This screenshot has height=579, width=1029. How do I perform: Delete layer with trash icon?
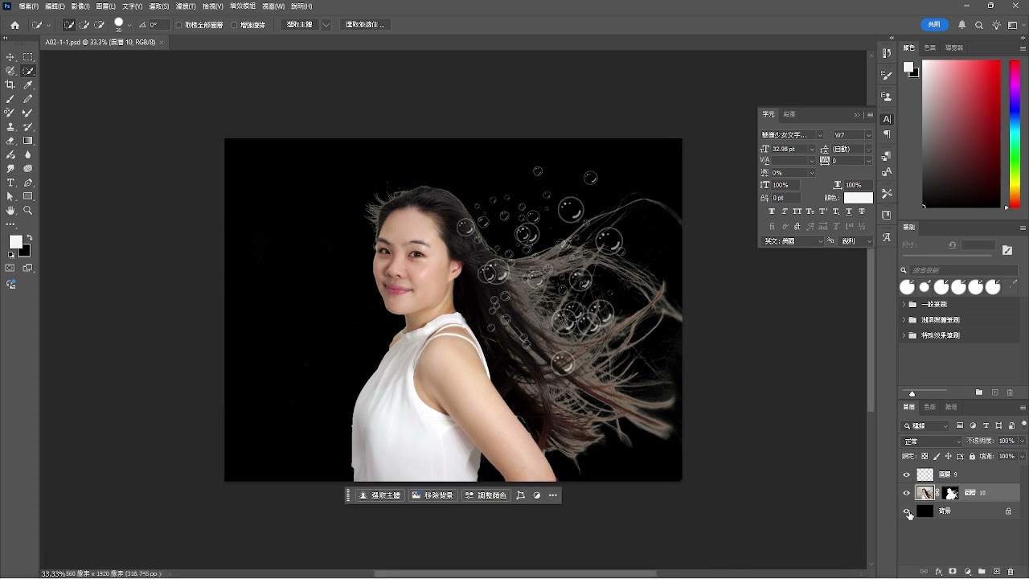coord(1011,572)
